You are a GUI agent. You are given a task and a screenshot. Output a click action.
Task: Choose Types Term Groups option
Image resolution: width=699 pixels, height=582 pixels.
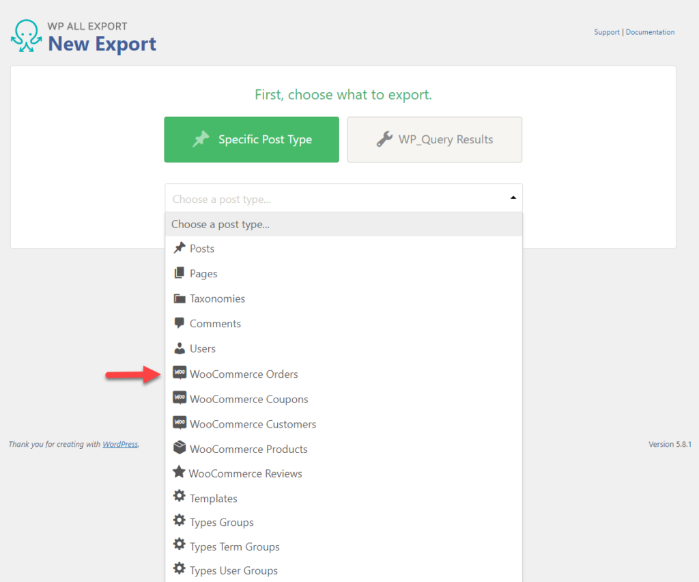click(343, 546)
